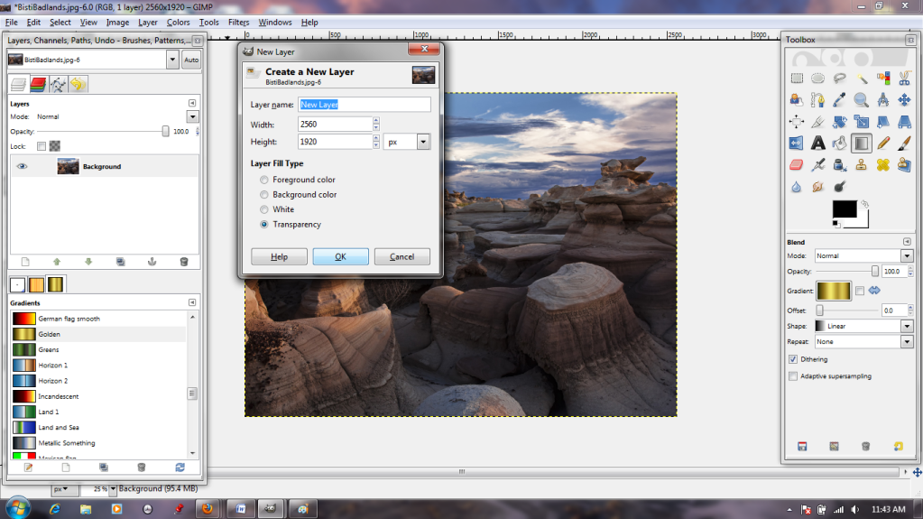Click the Layer name input field

[365, 105]
